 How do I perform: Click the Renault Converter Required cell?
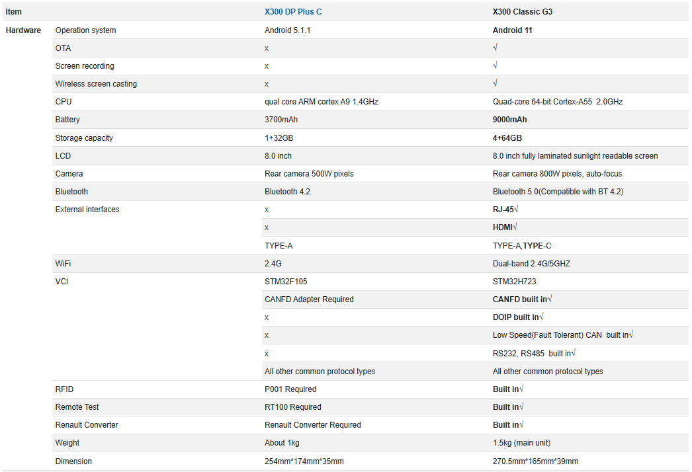(x=312, y=425)
